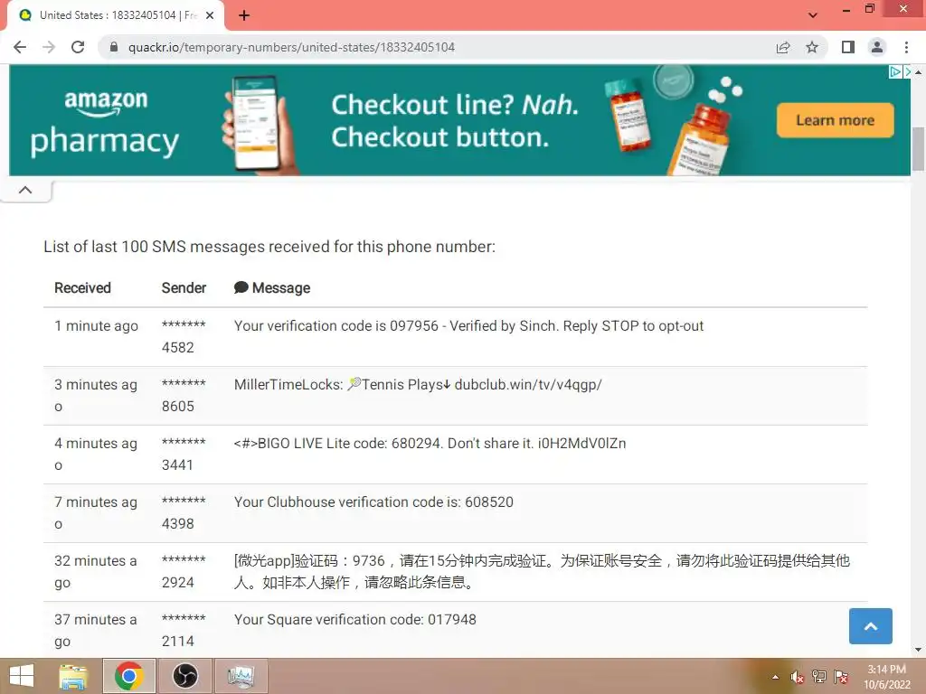This screenshot has width=926, height=694.
Task: Click the 'List of last 100 SMS messages' heading
Action: 269,247
